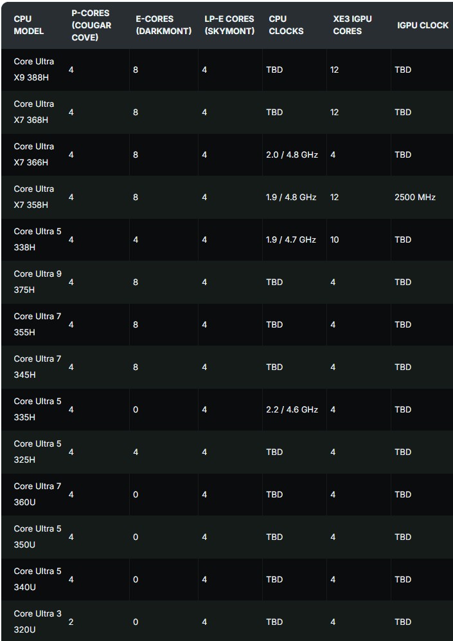Click the P-Cores (Cougar Cove) column header
This screenshot has width=453, height=641.
[x=91, y=25]
